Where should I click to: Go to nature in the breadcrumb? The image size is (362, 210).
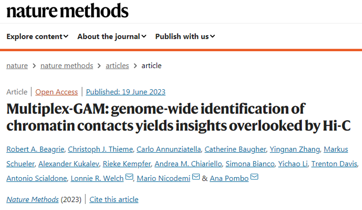point(17,66)
